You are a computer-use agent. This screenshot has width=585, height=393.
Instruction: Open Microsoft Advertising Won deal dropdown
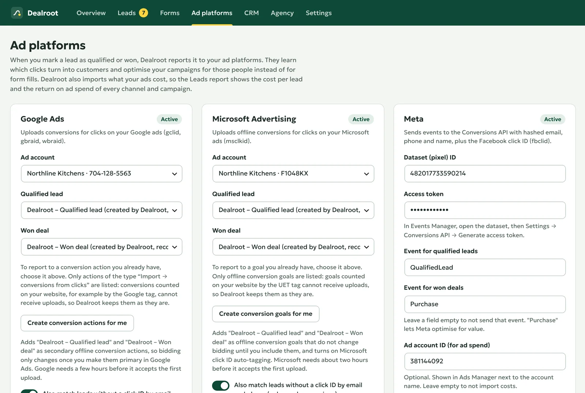click(293, 247)
